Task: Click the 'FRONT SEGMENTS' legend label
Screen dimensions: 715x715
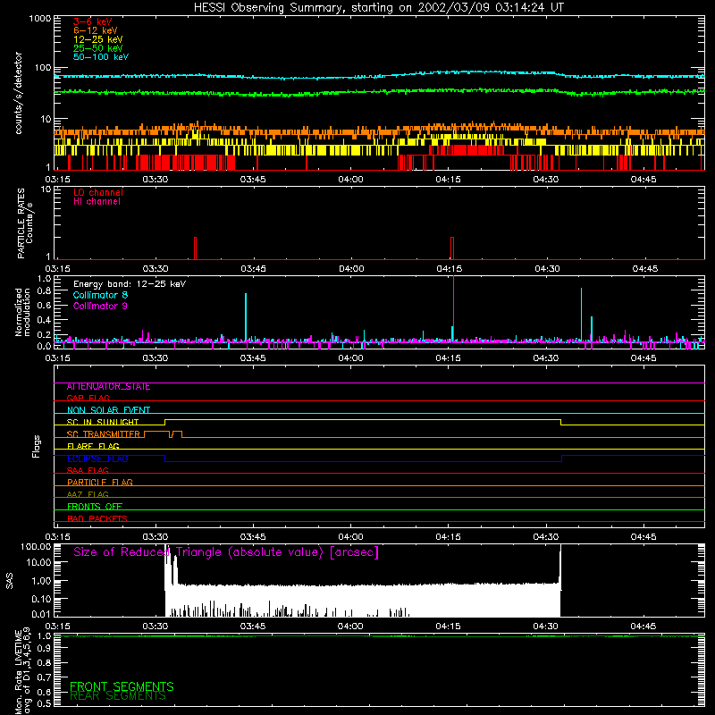Action: click(x=122, y=686)
